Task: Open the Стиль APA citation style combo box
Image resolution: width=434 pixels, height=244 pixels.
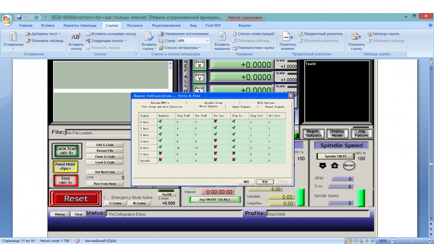Action: tap(193, 41)
